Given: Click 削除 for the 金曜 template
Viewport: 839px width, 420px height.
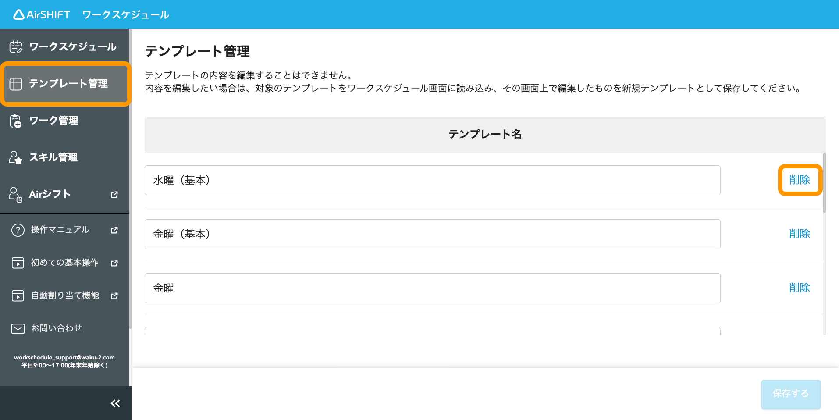Looking at the screenshot, I should [800, 288].
